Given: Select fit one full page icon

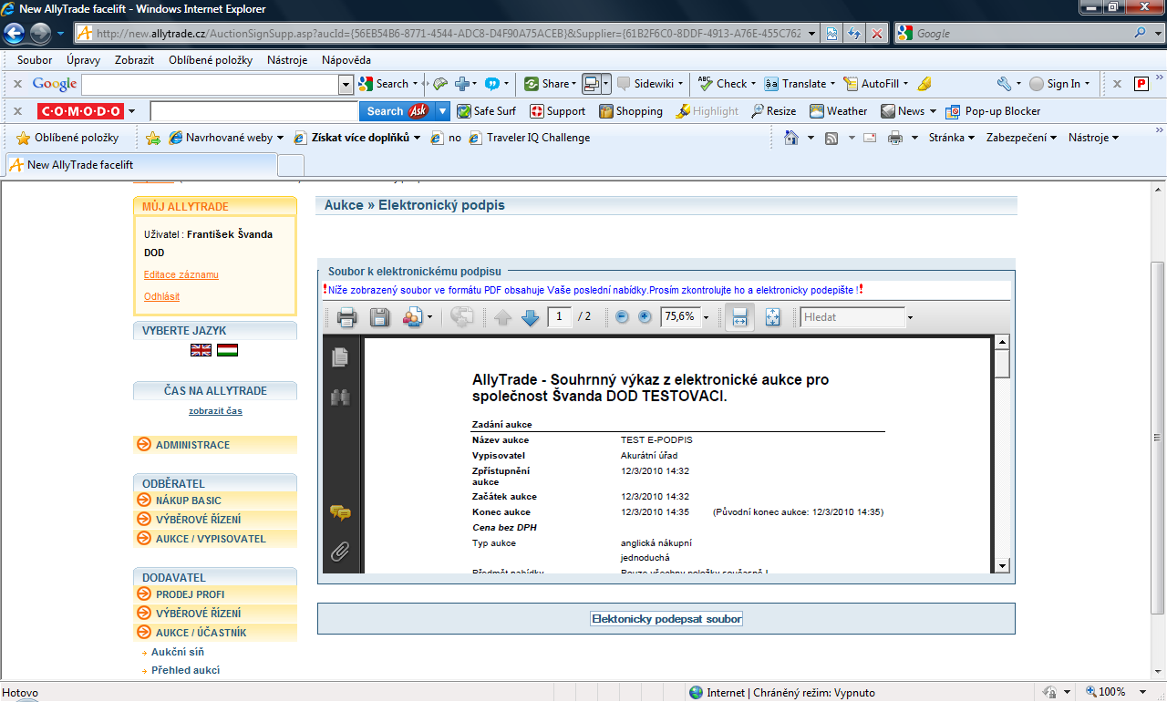Looking at the screenshot, I should (x=772, y=317).
